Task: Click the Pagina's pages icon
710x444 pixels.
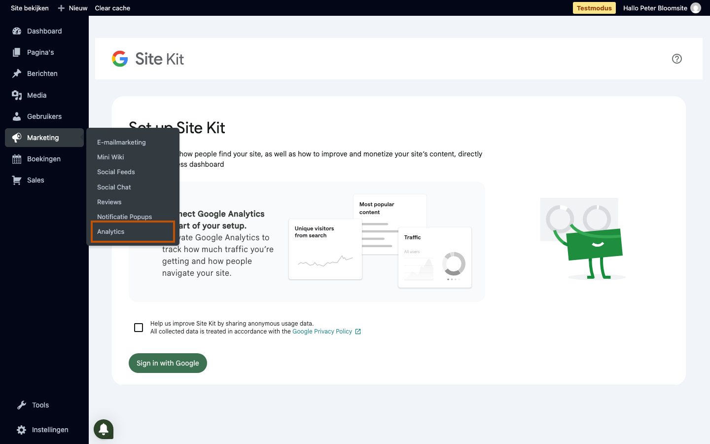Action: 17,52
